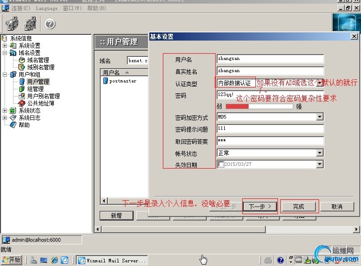The height and width of the screenshot is (266, 361).
Task: Open the Language menu
Action: coord(46,8)
